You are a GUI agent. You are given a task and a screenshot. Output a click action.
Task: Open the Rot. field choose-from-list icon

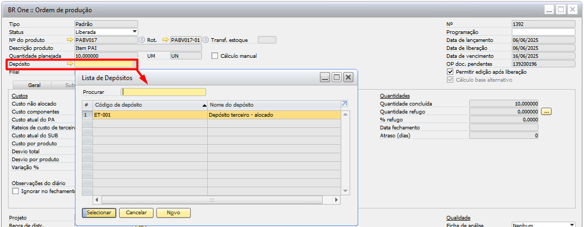coord(206,40)
